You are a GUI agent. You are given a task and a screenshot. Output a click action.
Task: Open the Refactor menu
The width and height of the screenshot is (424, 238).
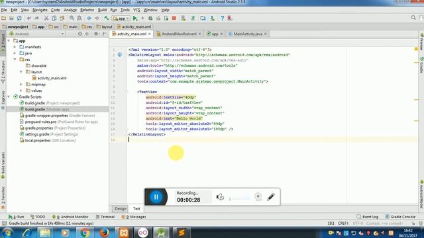click(87, 10)
